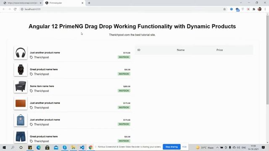269x151 pixels.
Task: Go forward in browser history
Action: (9, 9)
